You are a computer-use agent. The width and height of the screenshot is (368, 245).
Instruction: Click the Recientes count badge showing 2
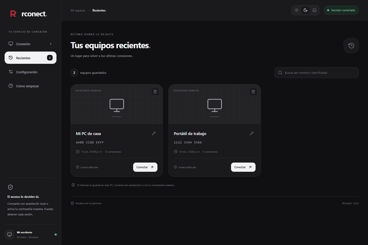[x=50, y=58]
